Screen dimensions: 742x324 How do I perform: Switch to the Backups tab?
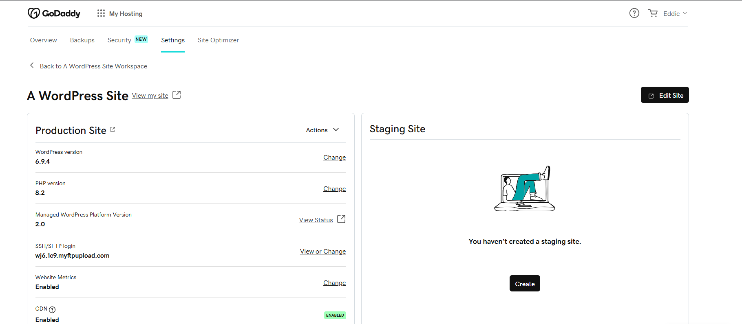coord(82,40)
